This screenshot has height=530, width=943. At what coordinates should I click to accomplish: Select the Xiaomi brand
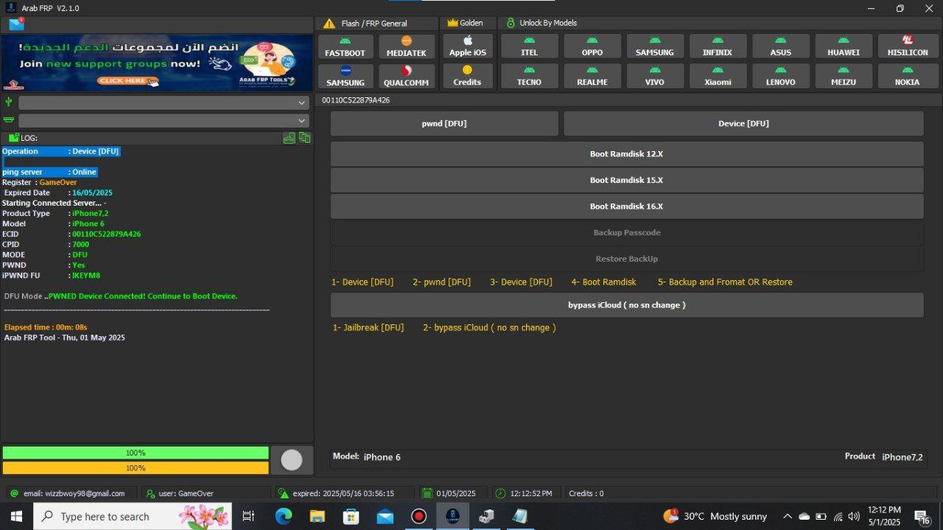pyautogui.click(x=718, y=76)
